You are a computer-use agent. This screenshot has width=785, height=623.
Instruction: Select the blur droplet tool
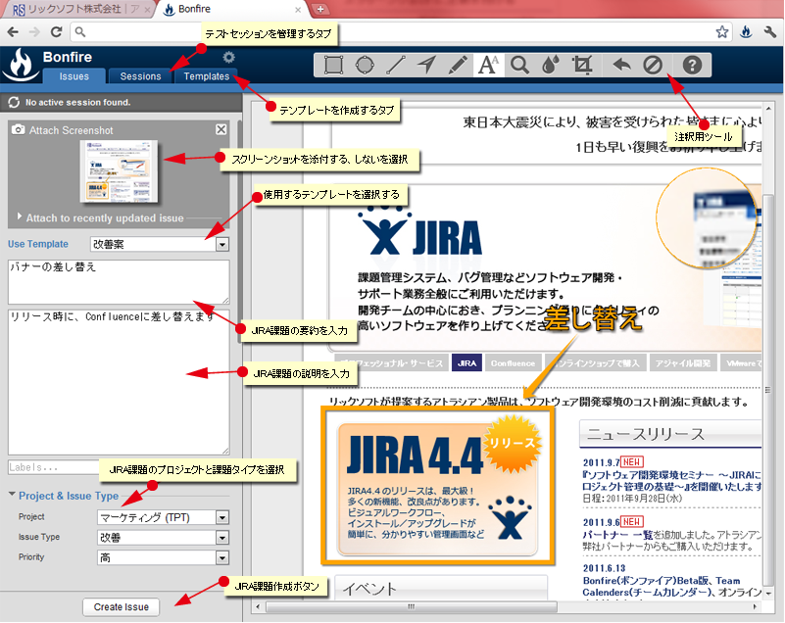pos(551,65)
